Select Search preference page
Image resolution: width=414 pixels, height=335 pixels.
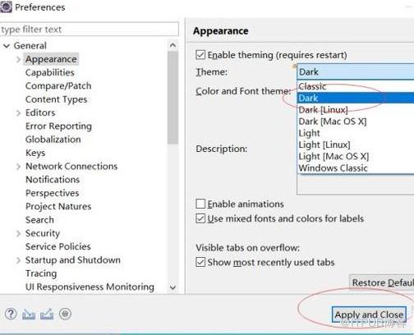39,220
